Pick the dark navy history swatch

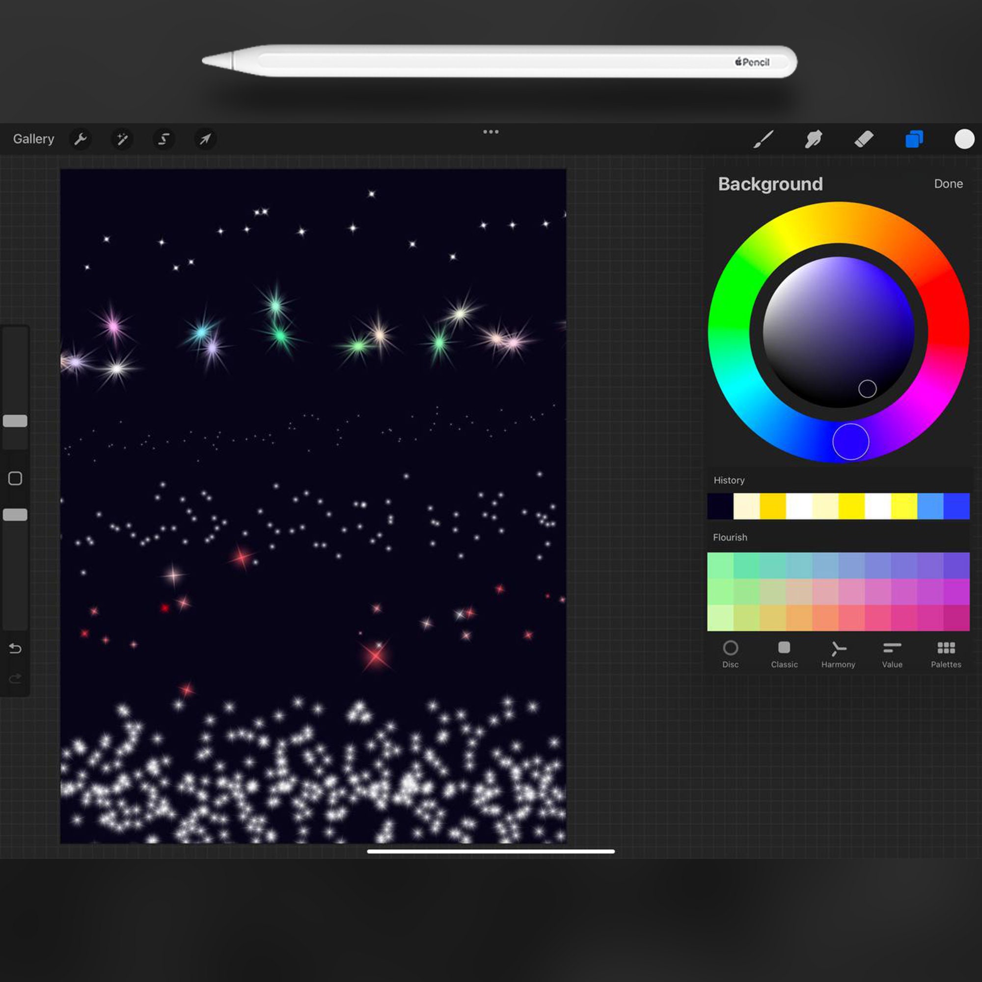pos(720,506)
